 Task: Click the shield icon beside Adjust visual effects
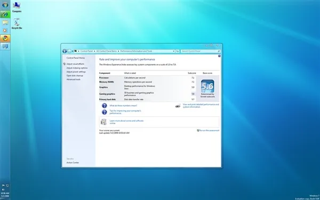[65, 64]
